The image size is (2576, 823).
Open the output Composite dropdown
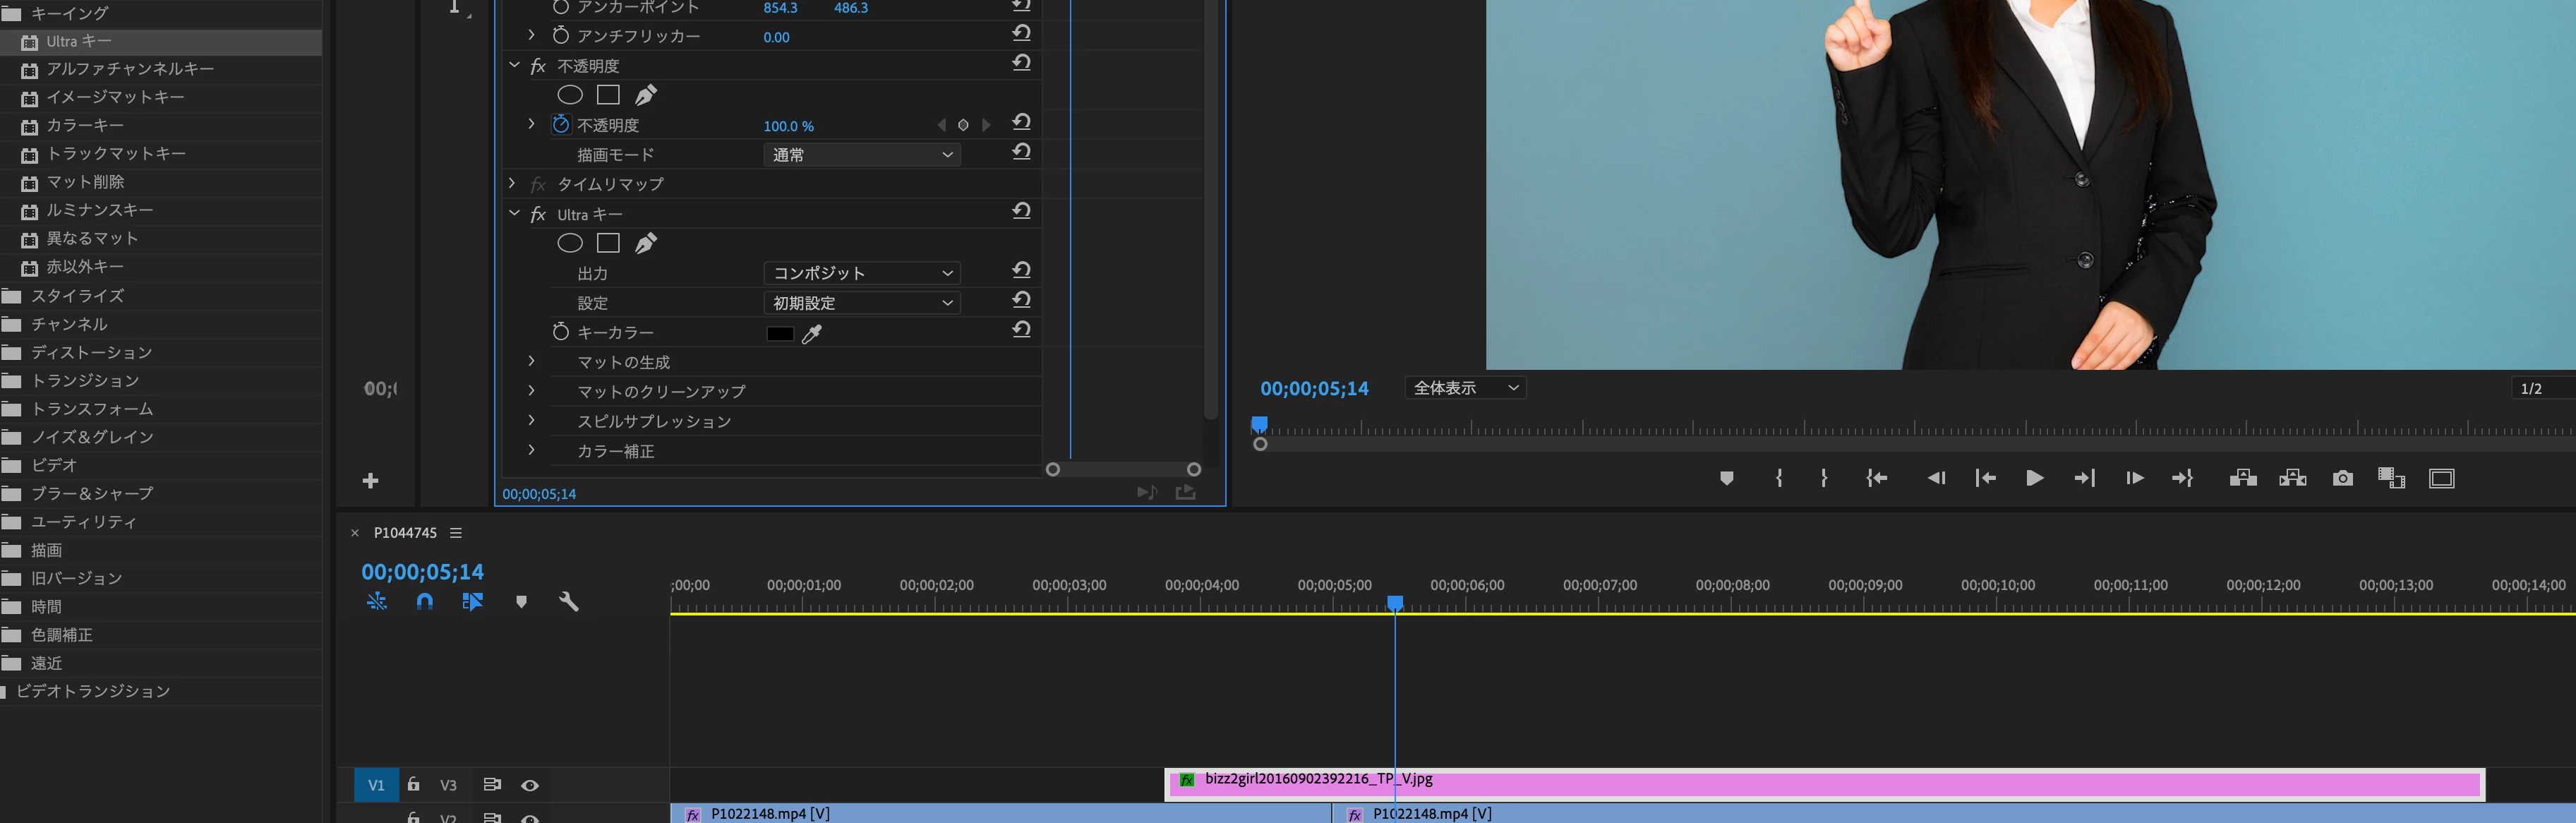pyautogui.click(x=861, y=273)
